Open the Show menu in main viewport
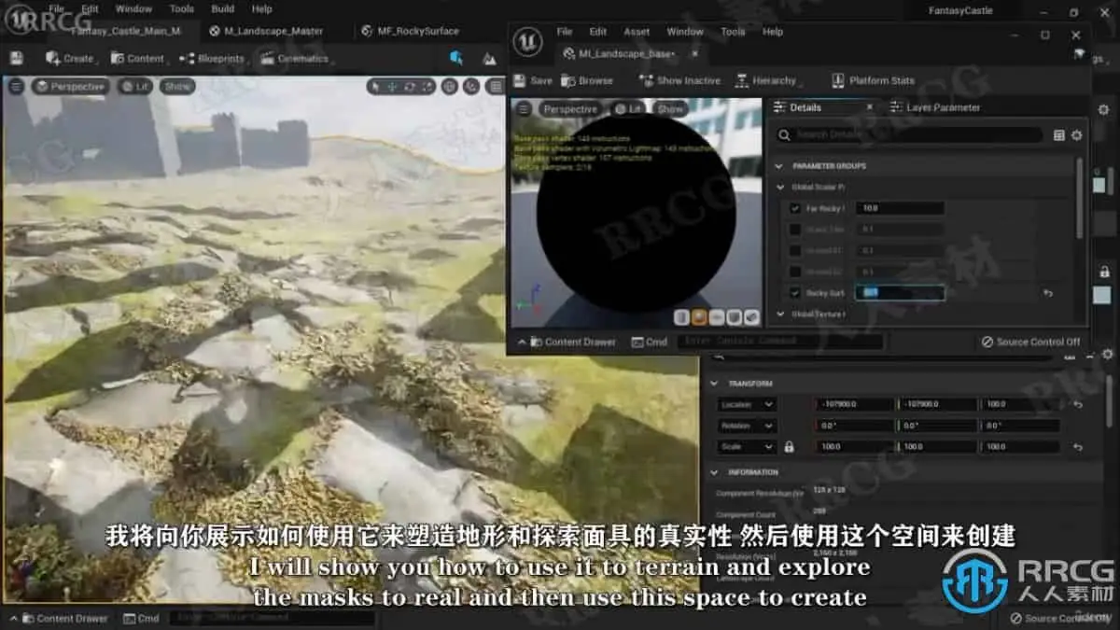Viewport: 1120px width, 630px height. pyautogui.click(x=176, y=86)
